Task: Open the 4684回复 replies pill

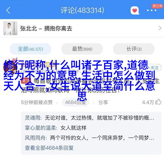Action: coord(75,102)
